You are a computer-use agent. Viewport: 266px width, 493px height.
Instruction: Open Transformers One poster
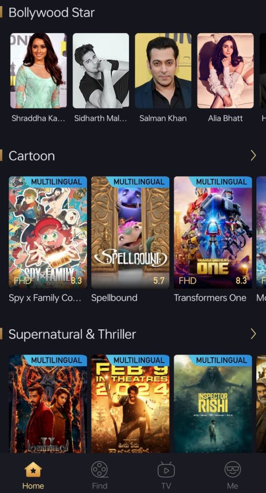[x=213, y=233]
